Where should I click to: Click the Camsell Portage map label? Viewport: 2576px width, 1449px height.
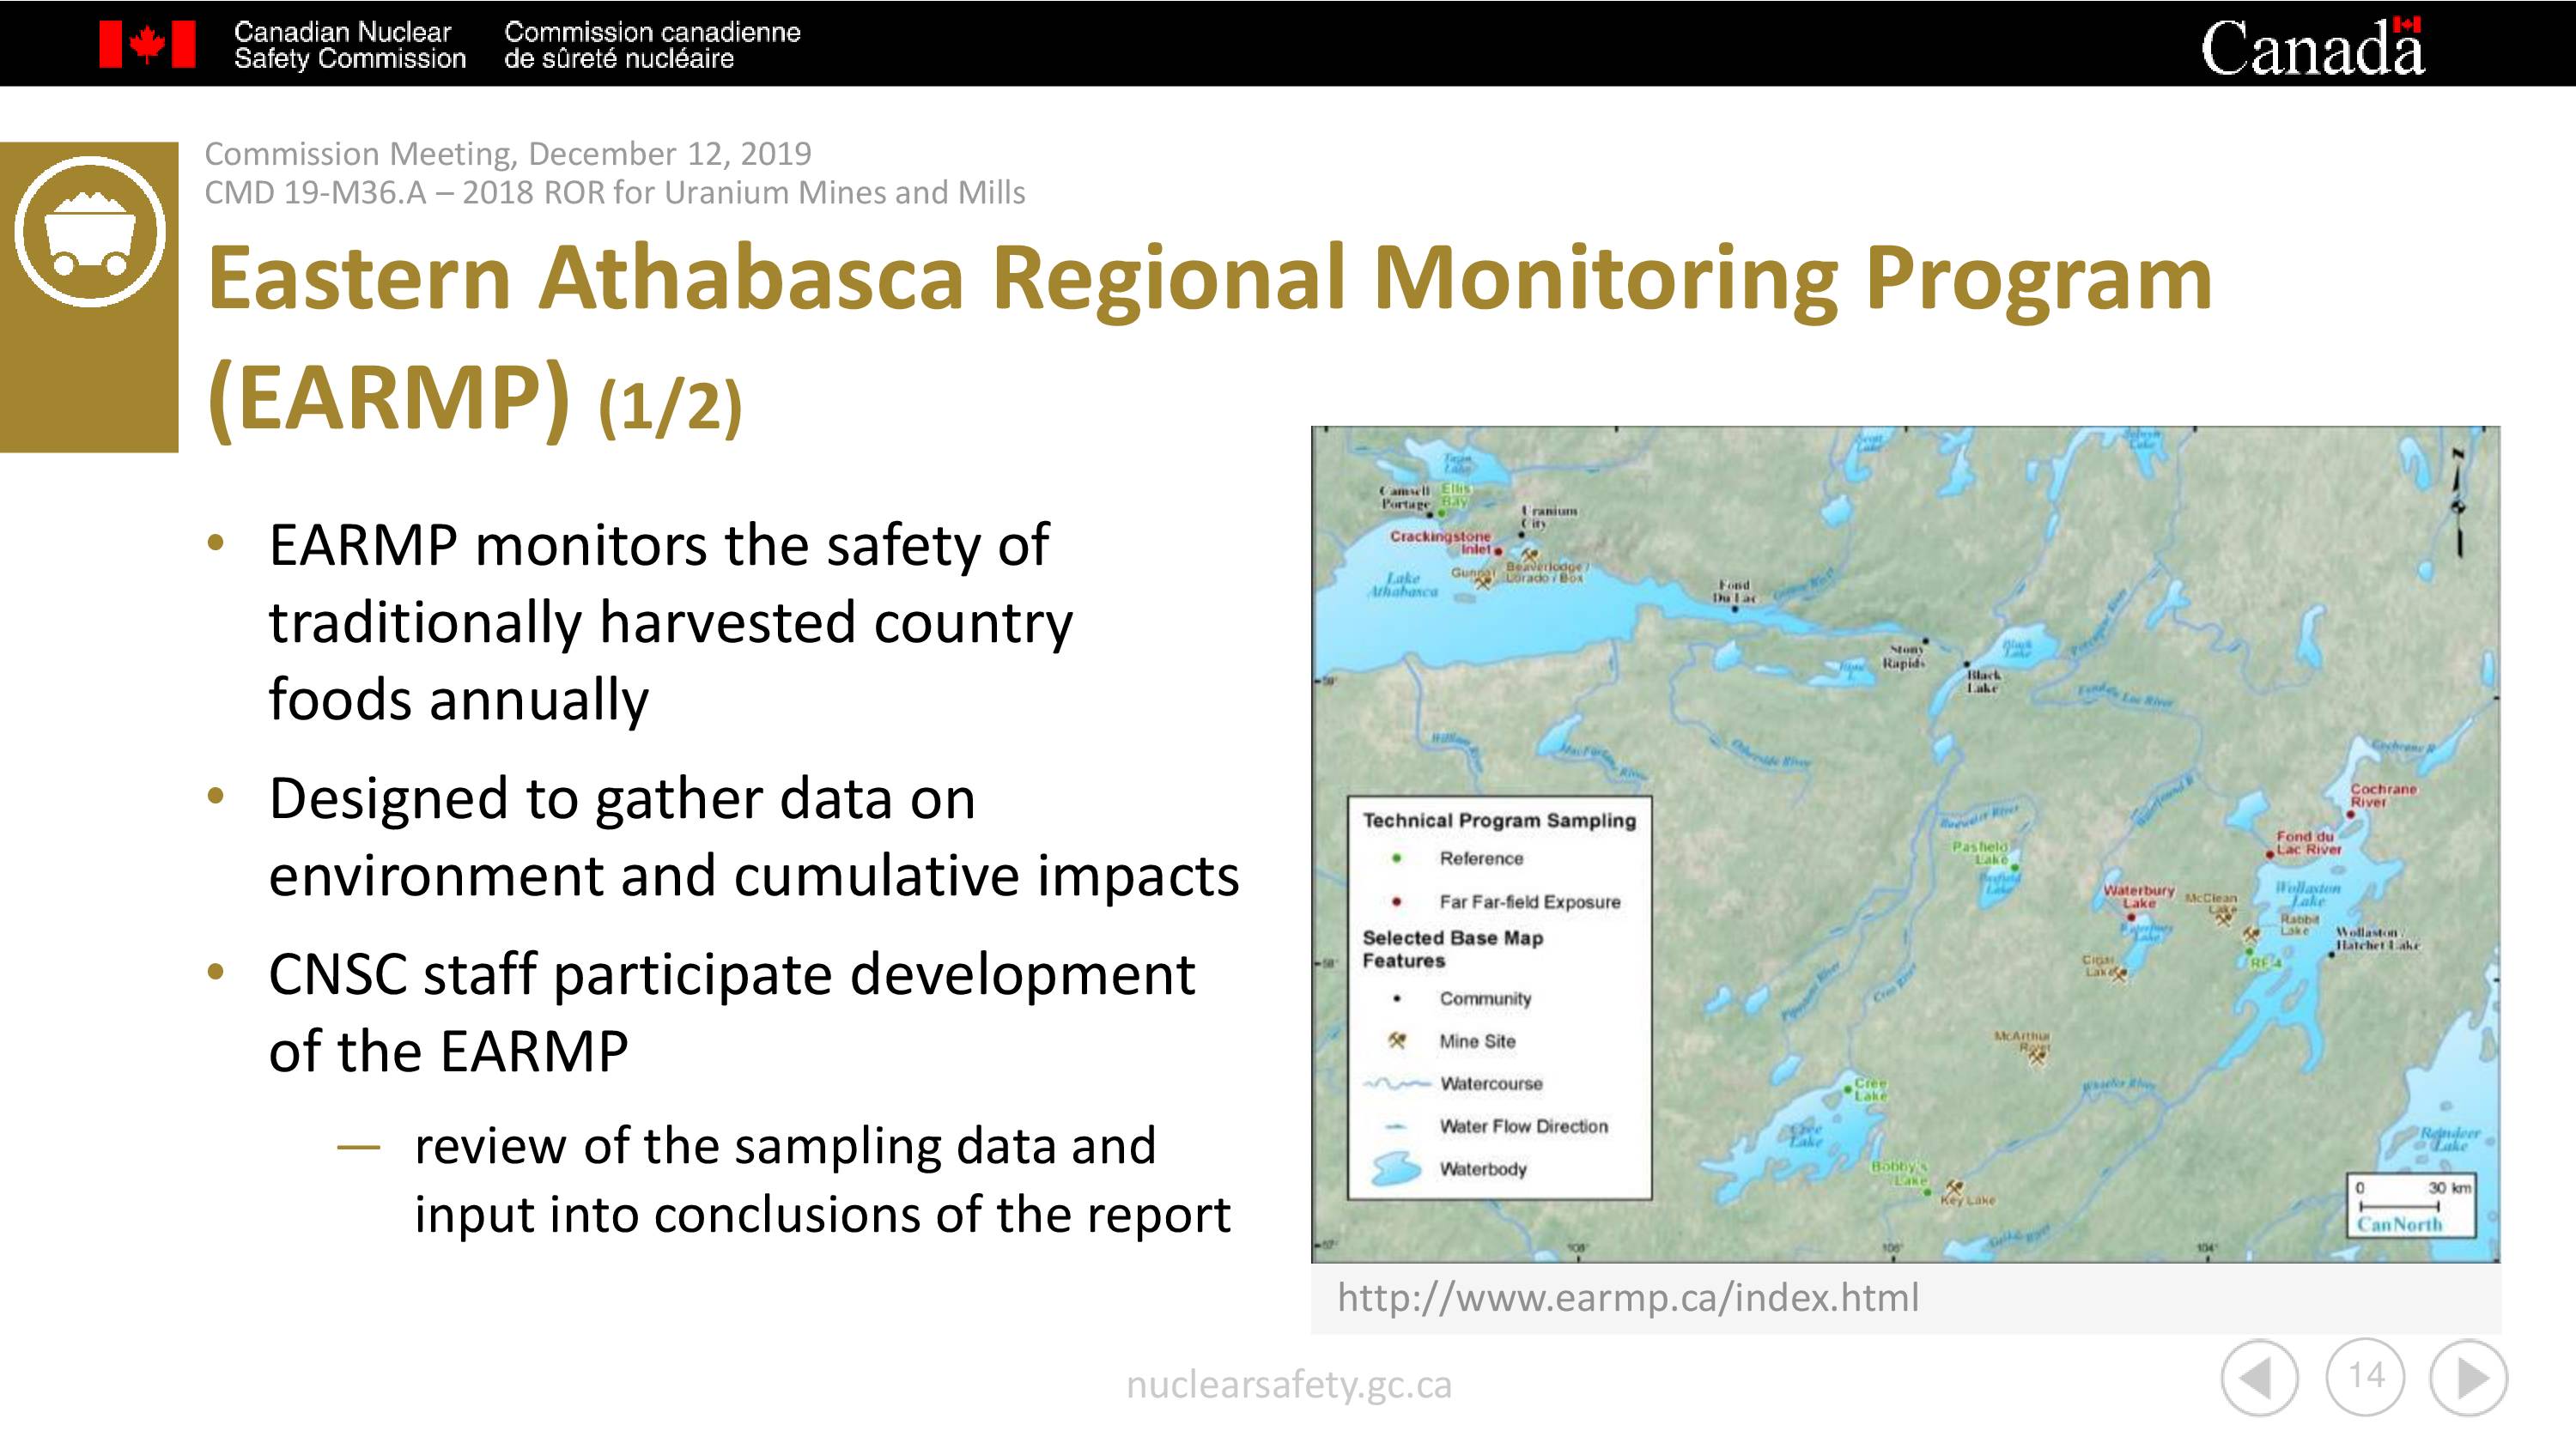pyautogui.click(x=1405, y=497)
